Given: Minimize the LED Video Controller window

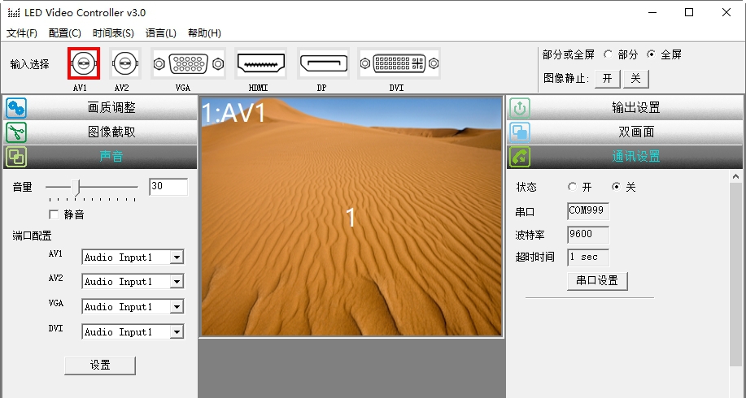Looking at the screenshot, I should coord(652,13).
